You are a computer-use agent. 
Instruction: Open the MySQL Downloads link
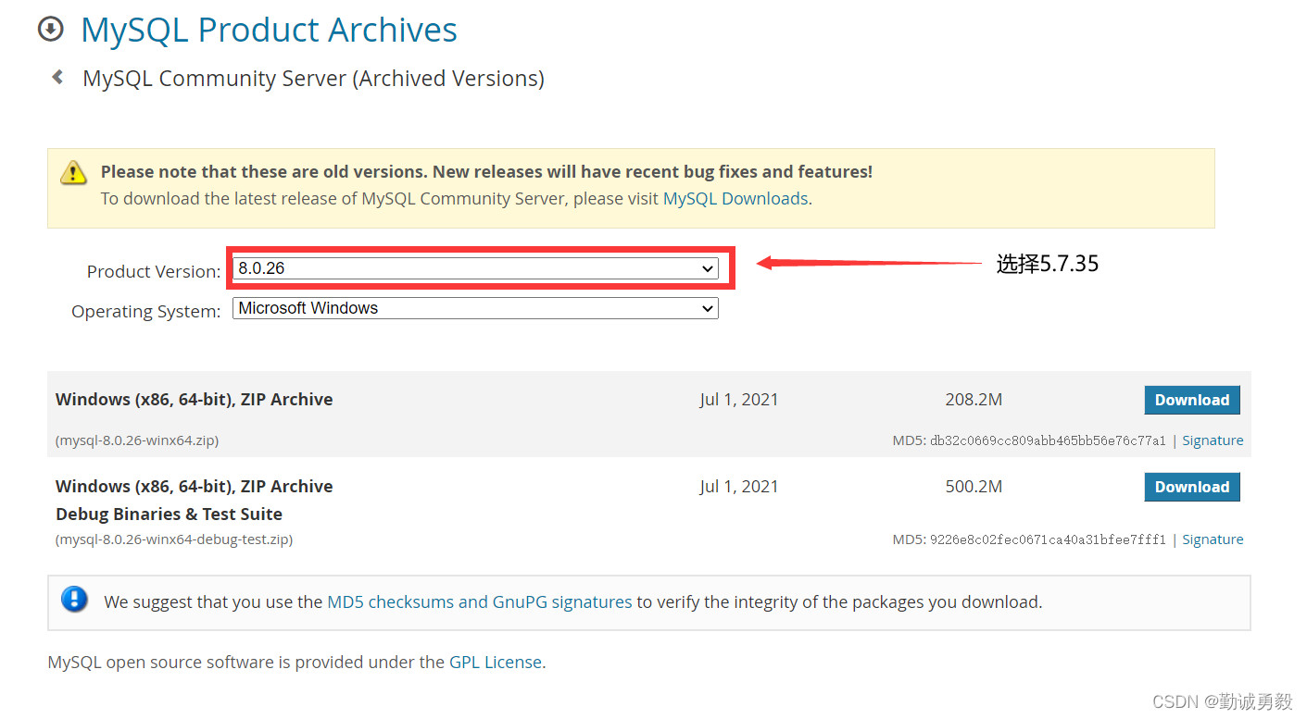pos(735,198)
